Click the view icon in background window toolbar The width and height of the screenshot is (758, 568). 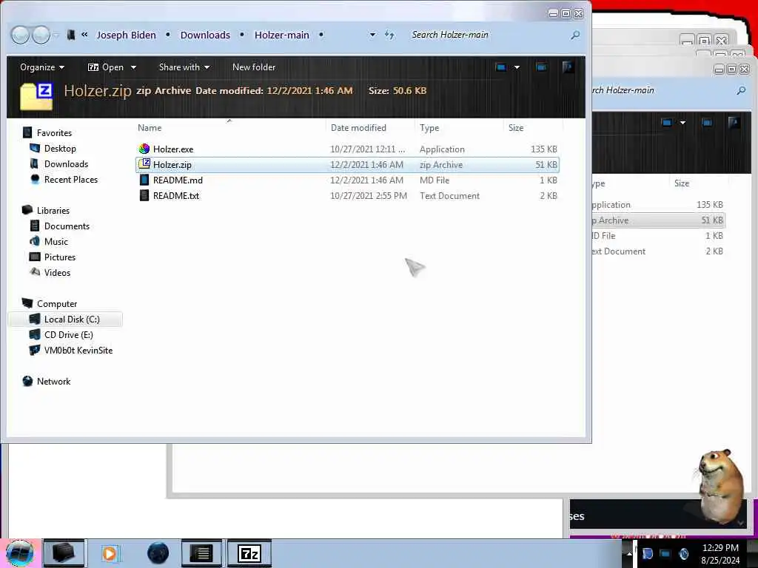pos(667,123)
